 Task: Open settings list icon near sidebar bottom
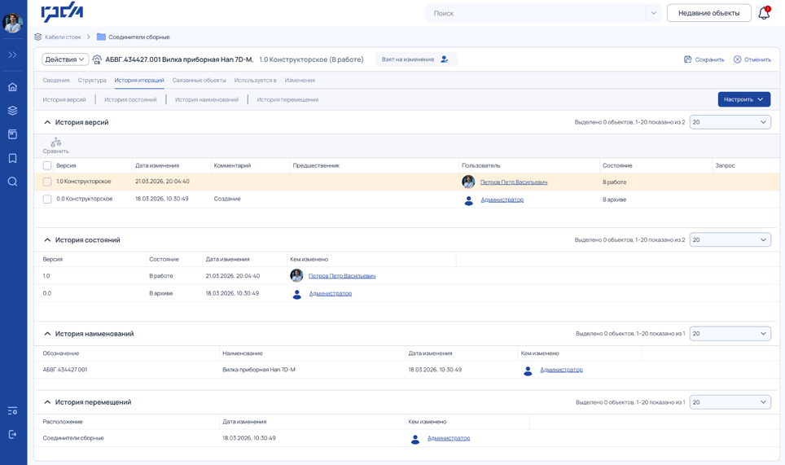12,411
